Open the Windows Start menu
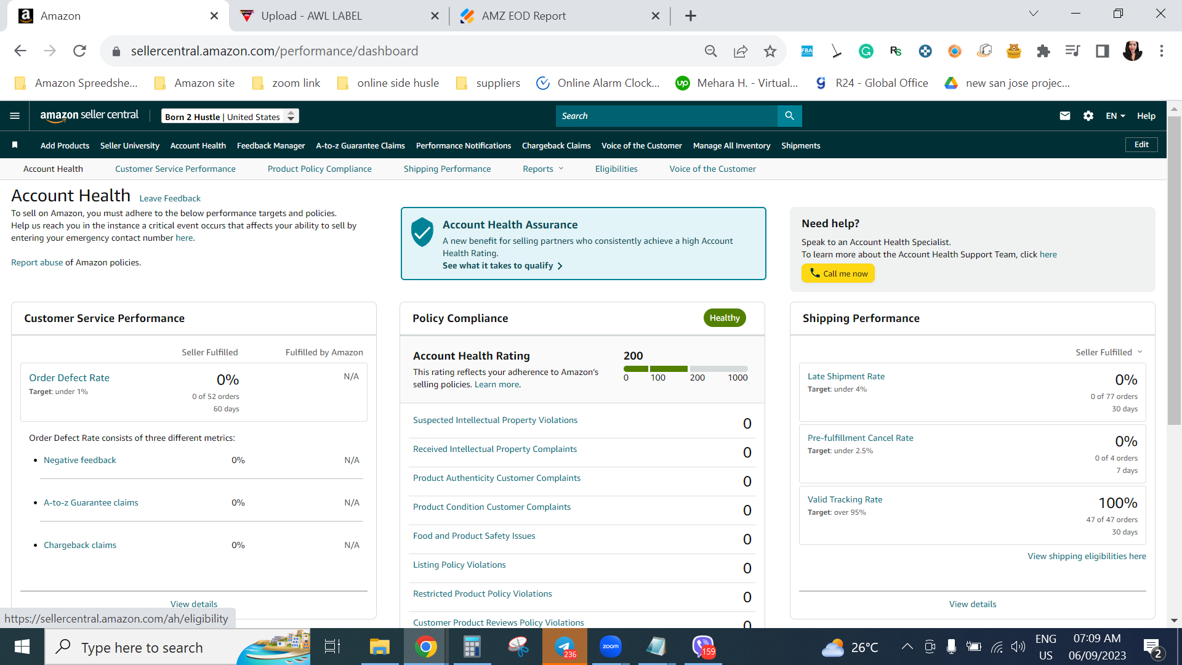The width and height of the screenshot is (1182, 665). [x=22, y=647]
